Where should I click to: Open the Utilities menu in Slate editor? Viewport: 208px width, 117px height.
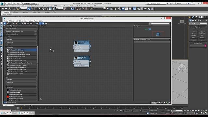pos(41,21)
